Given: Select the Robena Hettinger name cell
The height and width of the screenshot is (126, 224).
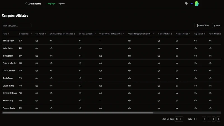Looking at the screenshot, I should pos(10,93).
